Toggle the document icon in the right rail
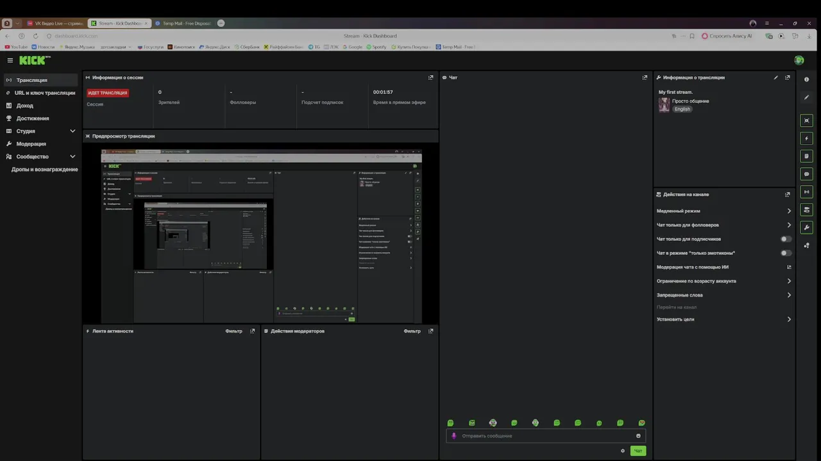 (x=807, y=156)
